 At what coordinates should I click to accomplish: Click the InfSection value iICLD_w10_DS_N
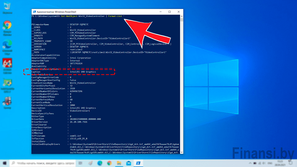point(79,139)
